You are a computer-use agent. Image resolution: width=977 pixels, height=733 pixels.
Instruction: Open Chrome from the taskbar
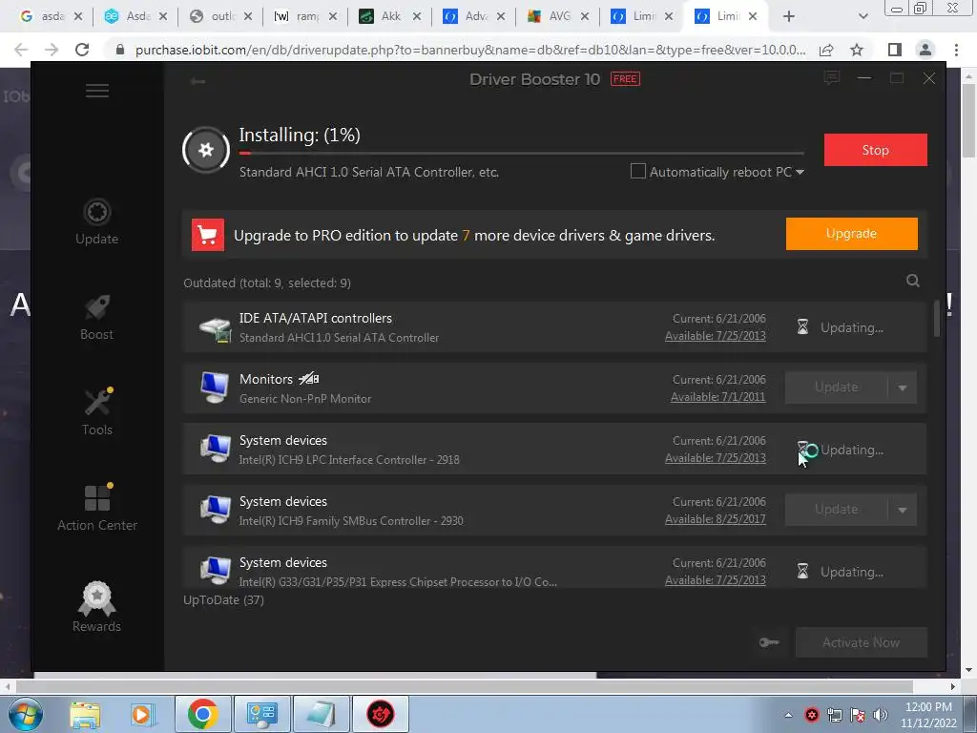tap(202, 714)
